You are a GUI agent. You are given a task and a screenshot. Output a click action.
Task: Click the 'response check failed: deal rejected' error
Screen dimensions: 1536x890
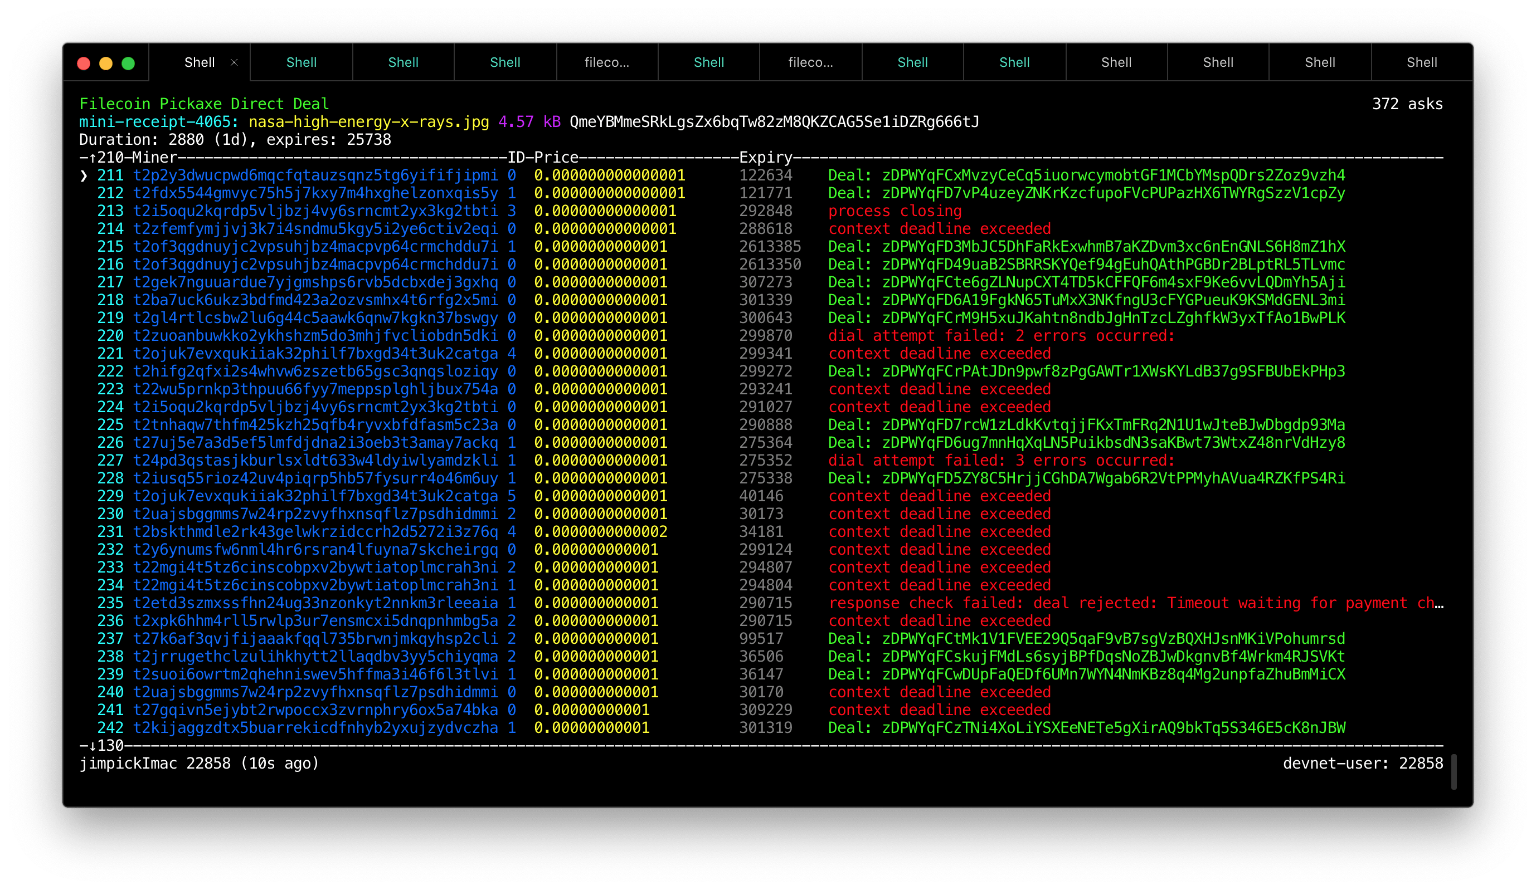pyautogui.click(x=1135, y=603)
